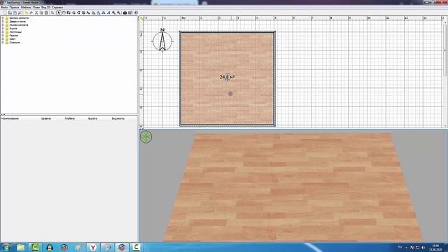Click the Paste toolbar icon

click(x=46, y=13)
